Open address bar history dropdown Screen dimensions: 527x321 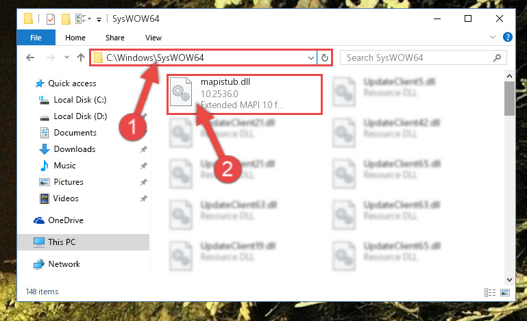pyautogui.click(x=311, y=57)
